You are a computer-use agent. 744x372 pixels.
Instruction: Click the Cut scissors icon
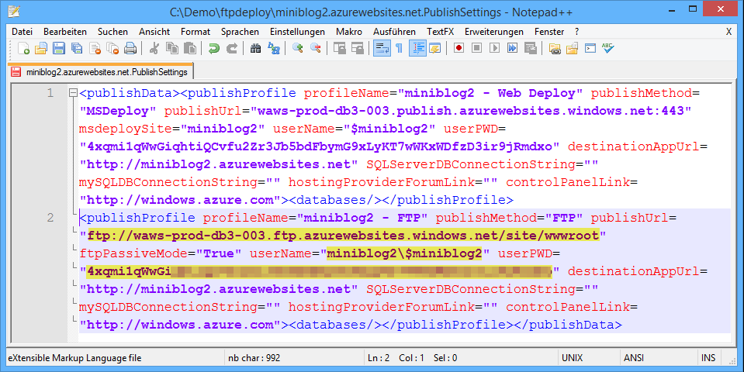[x=154, y=49]
